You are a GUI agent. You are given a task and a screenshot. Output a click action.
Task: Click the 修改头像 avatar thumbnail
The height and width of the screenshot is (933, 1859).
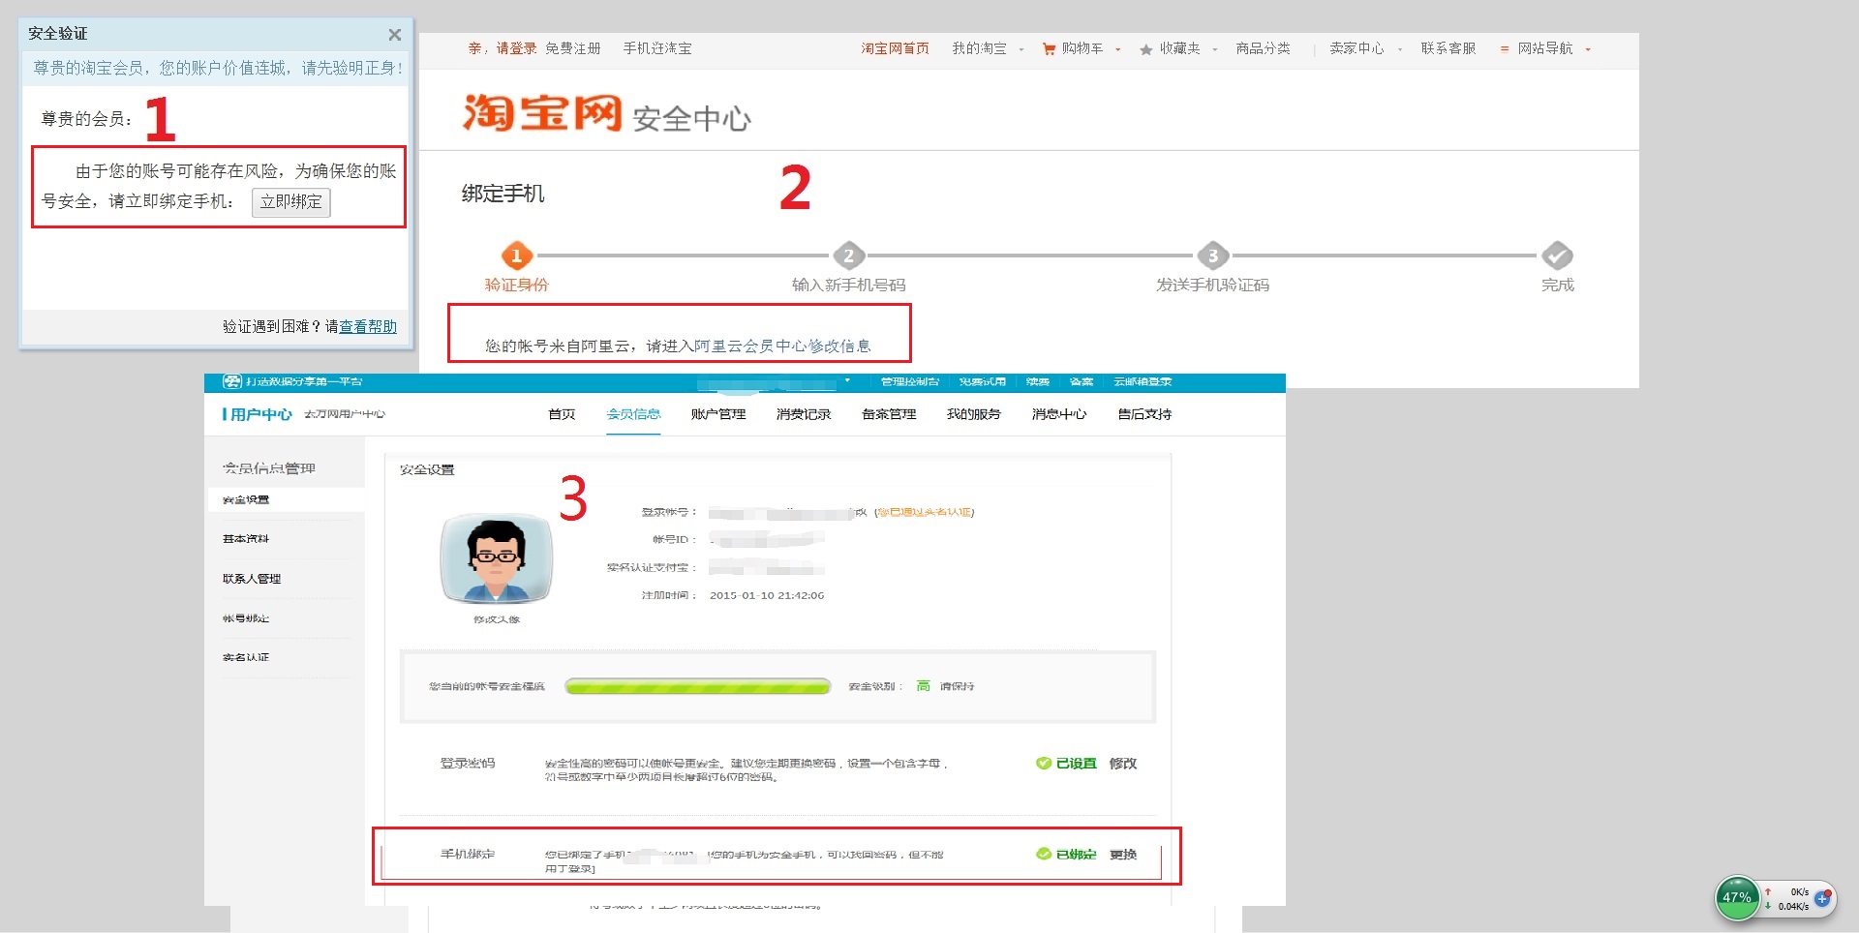tap(497, 558)
